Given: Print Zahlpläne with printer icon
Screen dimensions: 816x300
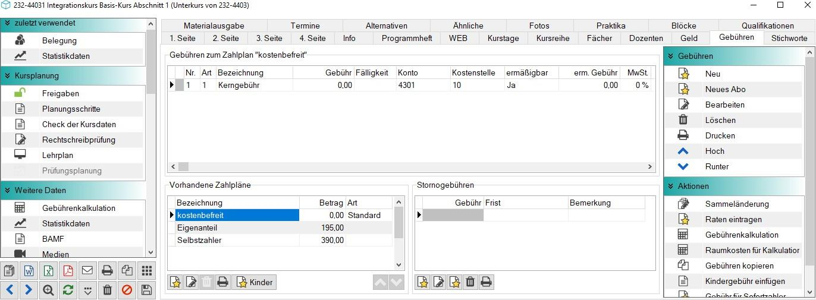Looking at the screenshot, I should click(x=222, y=282).
